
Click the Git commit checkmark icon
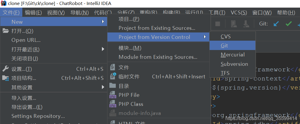pyautogui.click(x=289, y=24)
